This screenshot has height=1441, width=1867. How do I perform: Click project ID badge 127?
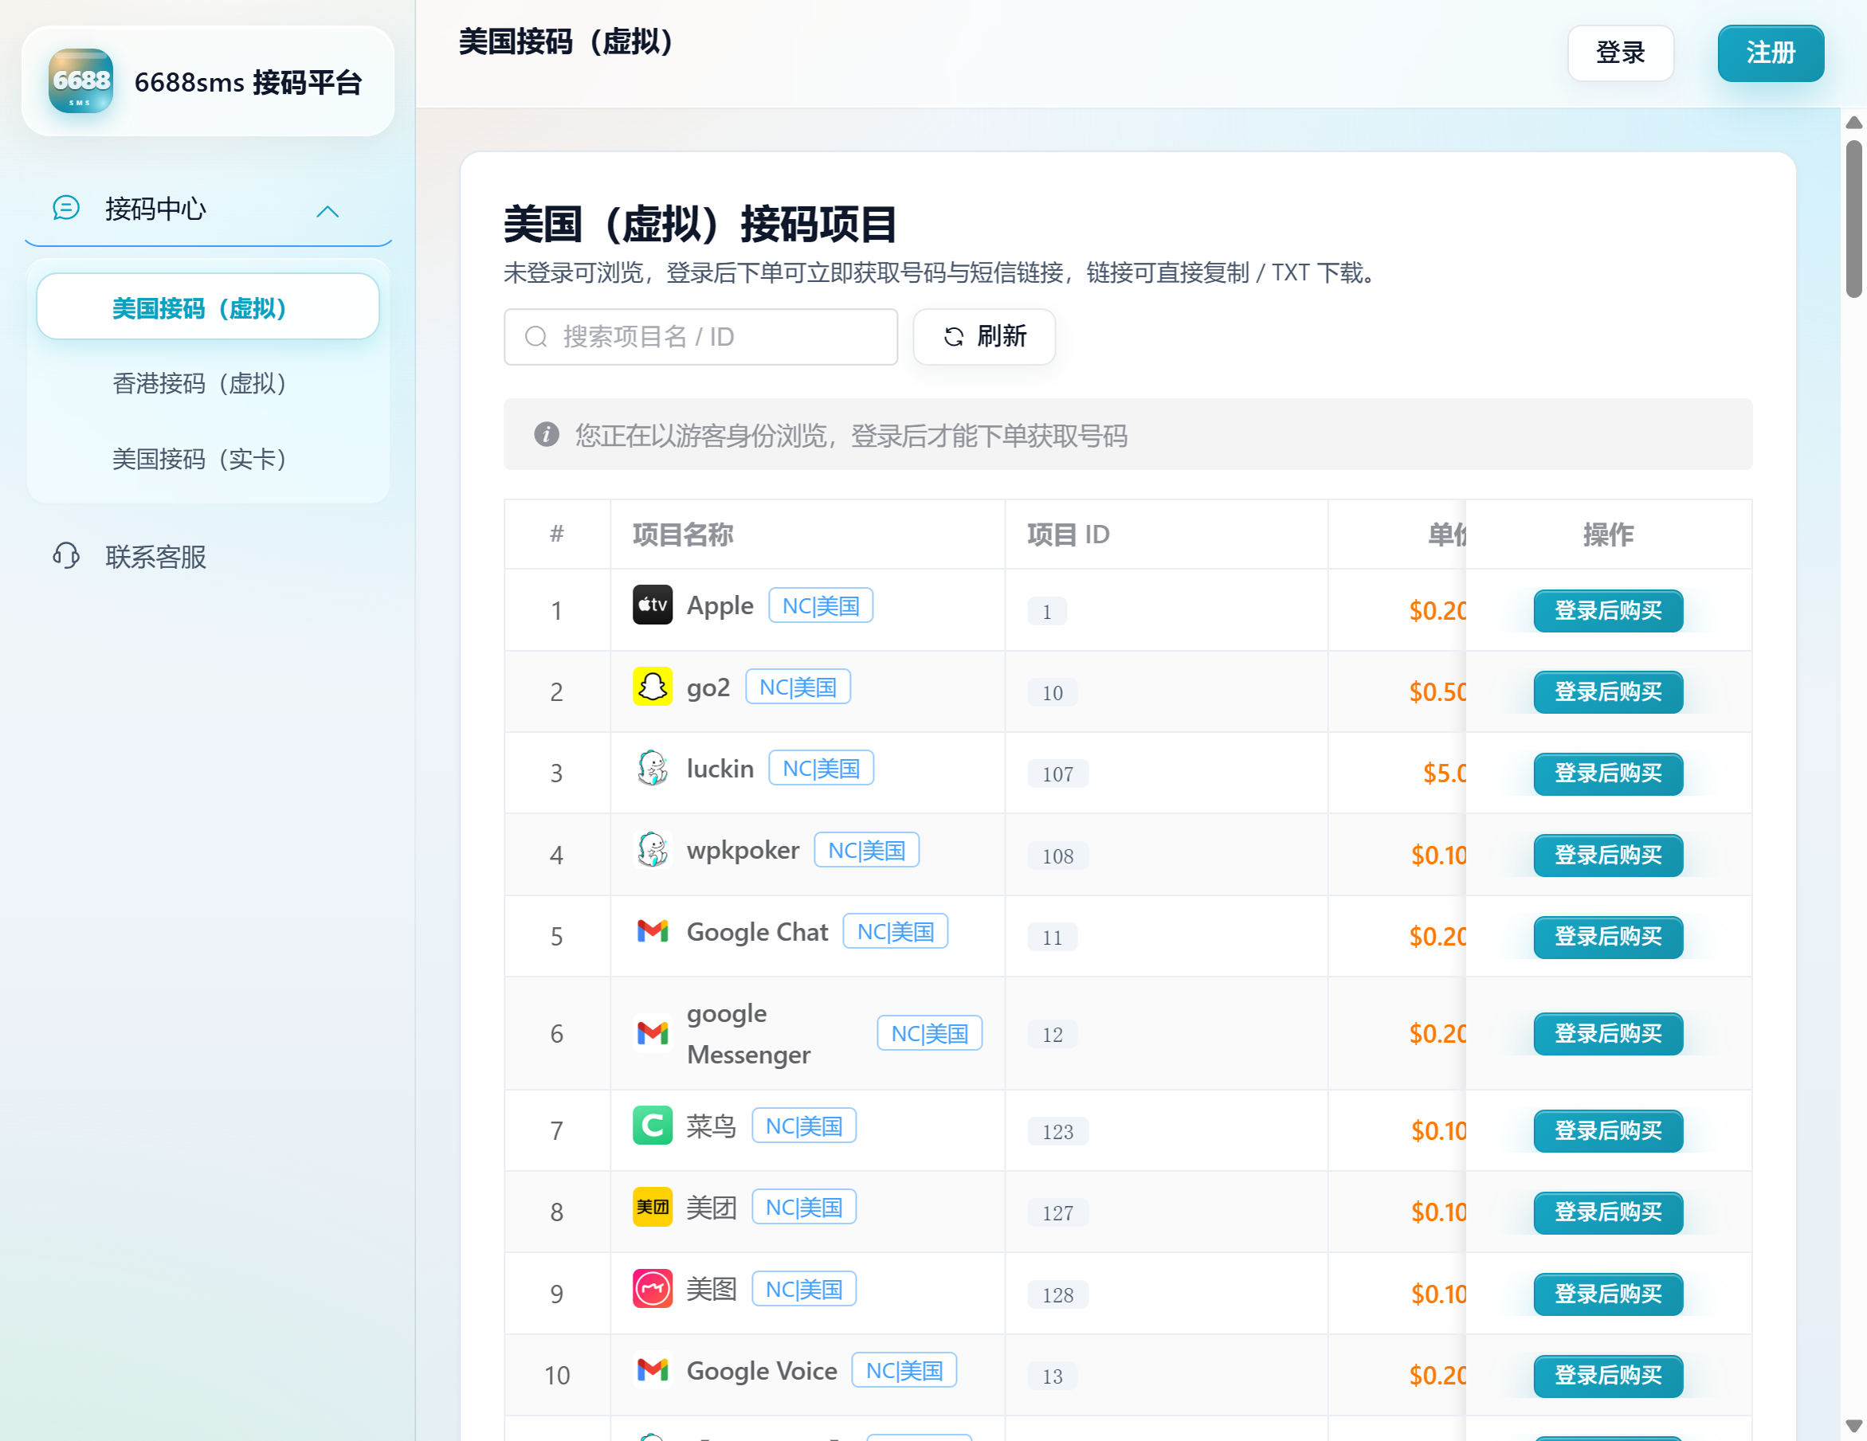pyautogui.click(x=1057, y=1213)
